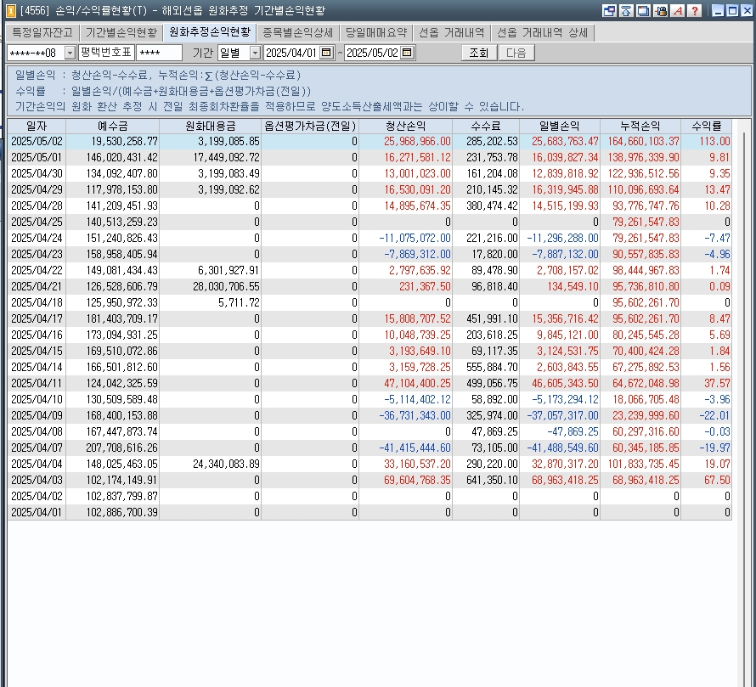The height and width of the screenshot is (687, 756).
Task: Click the account name field 평택번호표
Action: click(x=106, y=53)
